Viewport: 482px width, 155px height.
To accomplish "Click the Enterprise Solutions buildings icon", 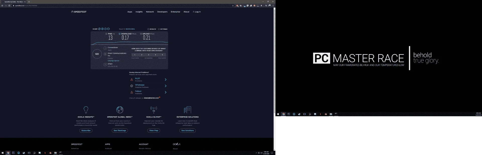I will [x=188, y=110].
